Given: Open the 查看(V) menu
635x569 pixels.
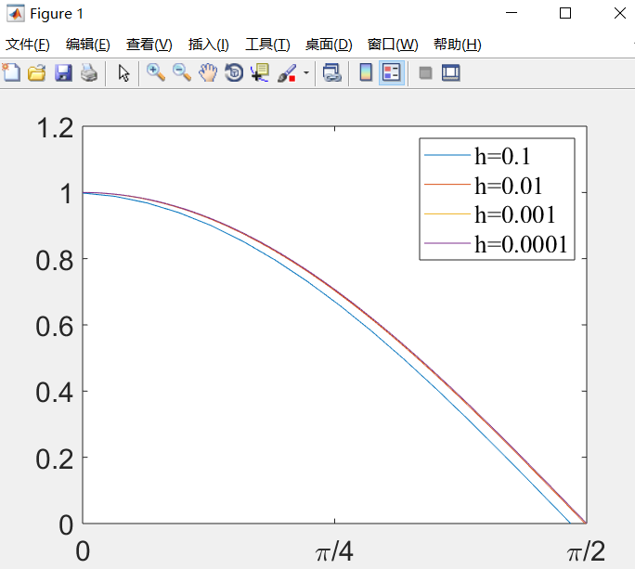Looking at the screenshot, I should point(149,45).
